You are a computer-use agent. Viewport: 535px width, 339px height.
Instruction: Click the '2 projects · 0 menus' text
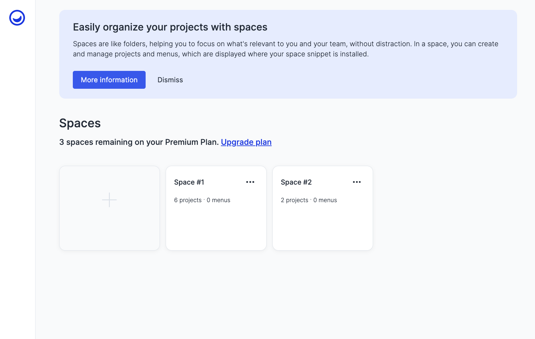[x=309, y=200]
